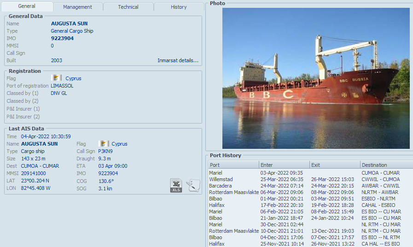Select the Halifax row entered 17-Feb-2022
413x247 pixels.
310,205
